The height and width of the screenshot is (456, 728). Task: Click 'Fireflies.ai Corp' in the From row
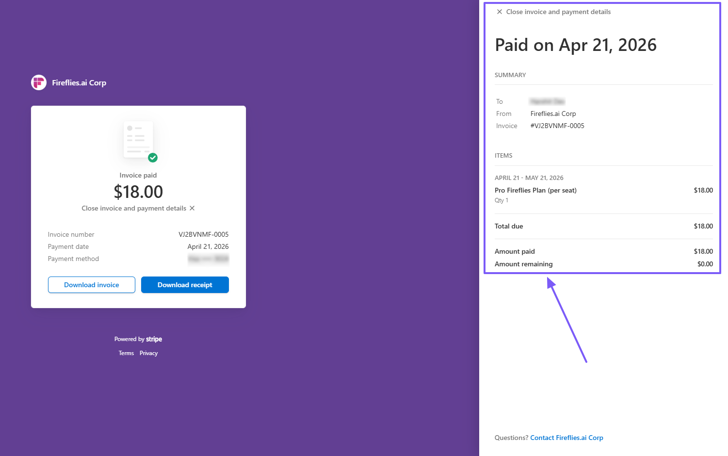coord(553,114)
